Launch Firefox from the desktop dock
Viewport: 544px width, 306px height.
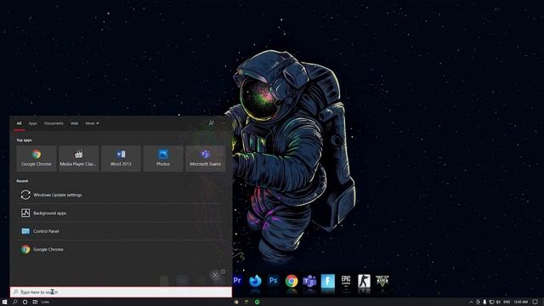point(255,280)
